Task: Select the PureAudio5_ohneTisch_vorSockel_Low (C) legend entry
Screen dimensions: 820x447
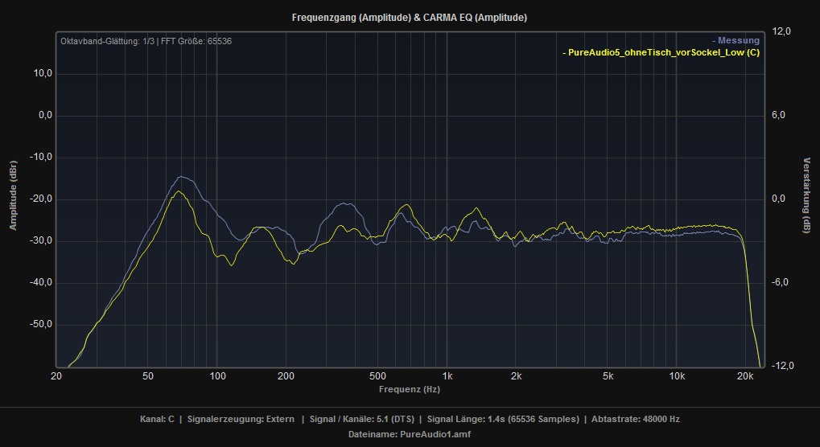Action: point(661,53)
